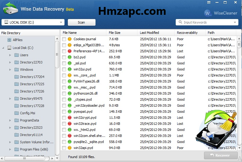This screenshot has height=162, width=242.
Task: Tick the _ssl.pyd checkbox
Action: pyautogui.click(x=64, y=63)
